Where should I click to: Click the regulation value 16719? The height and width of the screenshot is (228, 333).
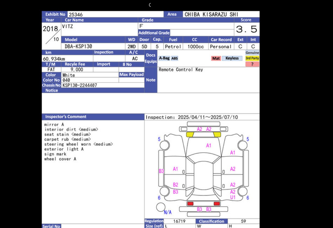point(179,221)
